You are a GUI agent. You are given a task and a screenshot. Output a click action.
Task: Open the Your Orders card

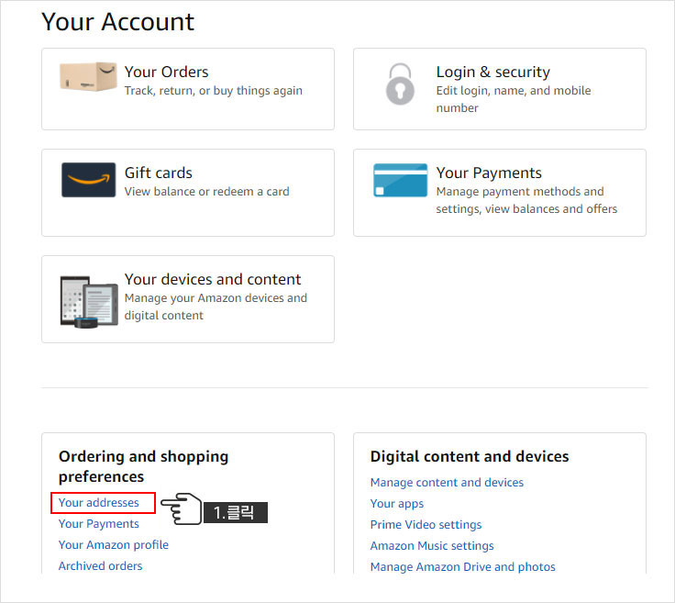(166, 72)
